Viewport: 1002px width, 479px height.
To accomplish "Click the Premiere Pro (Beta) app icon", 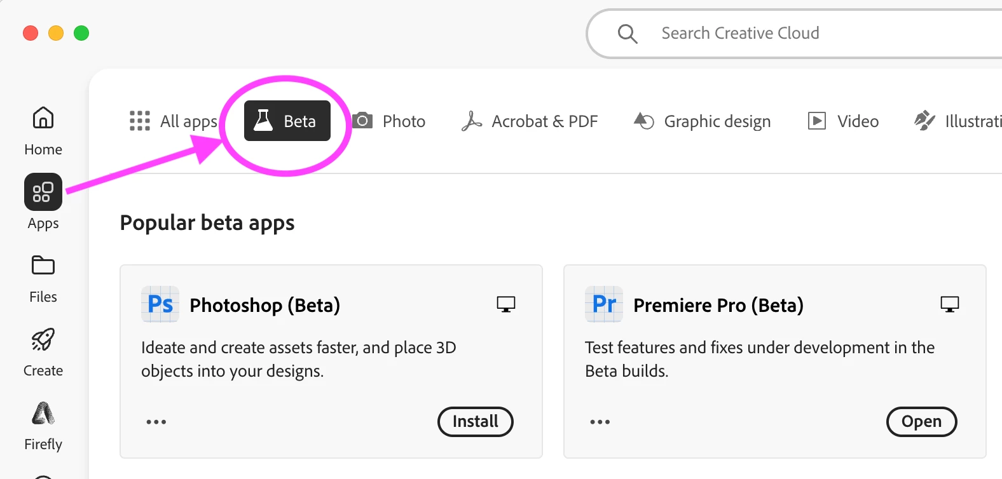I will 604,305.
